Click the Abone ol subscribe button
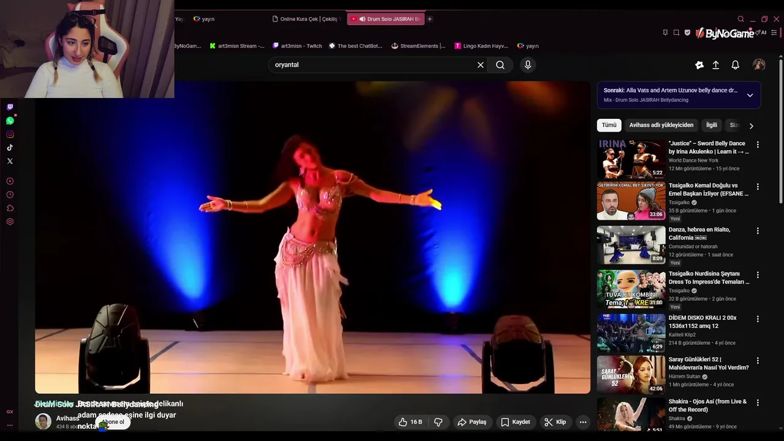The image size is (784, 441). tap(113, 422)
